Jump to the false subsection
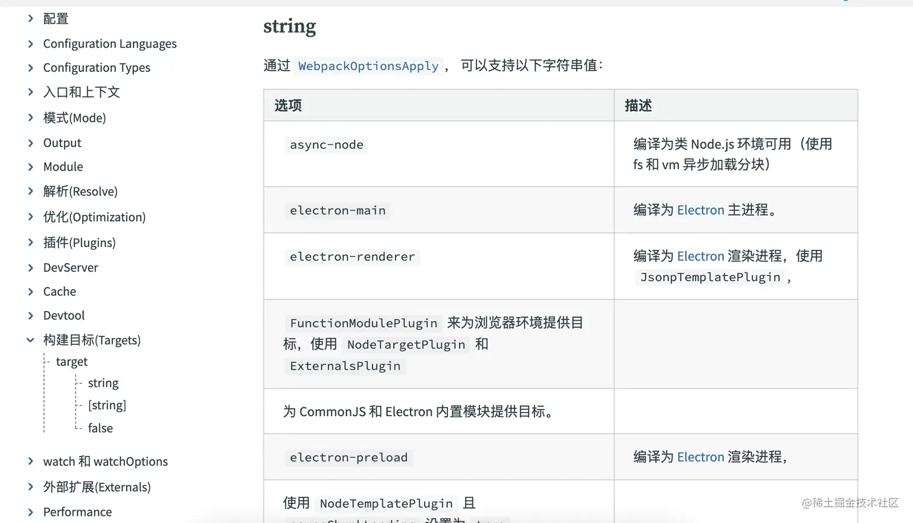This screenshot has width=913, height=523. (x=100, y=428)
